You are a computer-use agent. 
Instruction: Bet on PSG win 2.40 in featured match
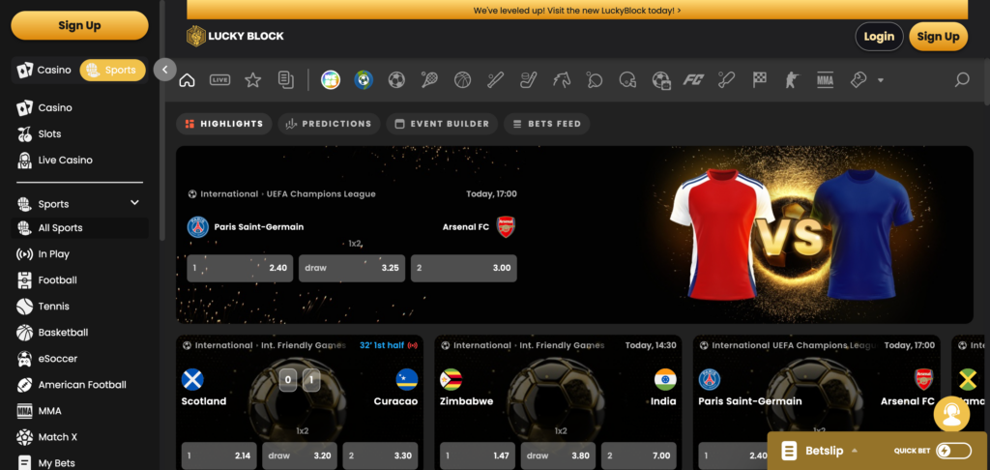[x=240, y=268]
